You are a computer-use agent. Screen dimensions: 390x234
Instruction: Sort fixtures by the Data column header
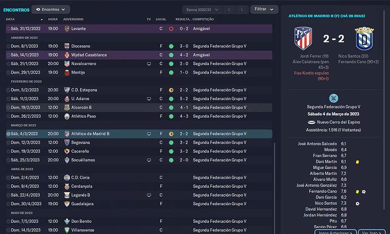pos(10,19)
